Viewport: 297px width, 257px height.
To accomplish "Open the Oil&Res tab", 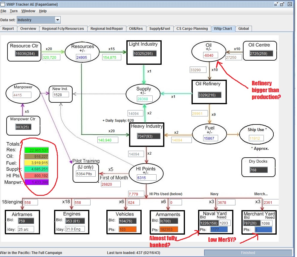I will [x=136, y=29].
